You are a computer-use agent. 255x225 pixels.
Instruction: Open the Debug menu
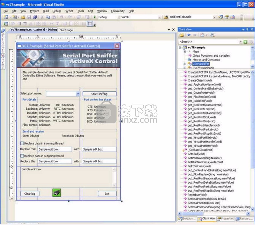tap(57, 11)
